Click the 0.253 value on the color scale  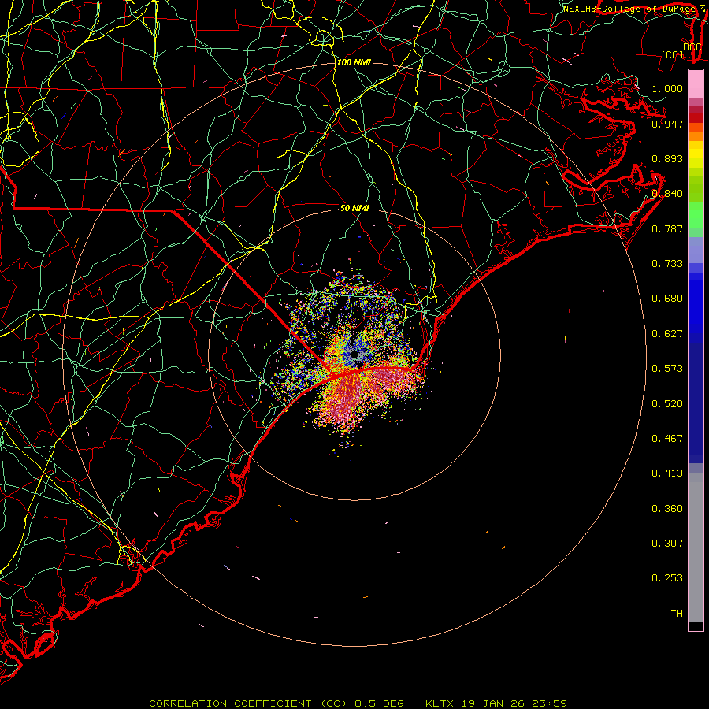point(667,578)
